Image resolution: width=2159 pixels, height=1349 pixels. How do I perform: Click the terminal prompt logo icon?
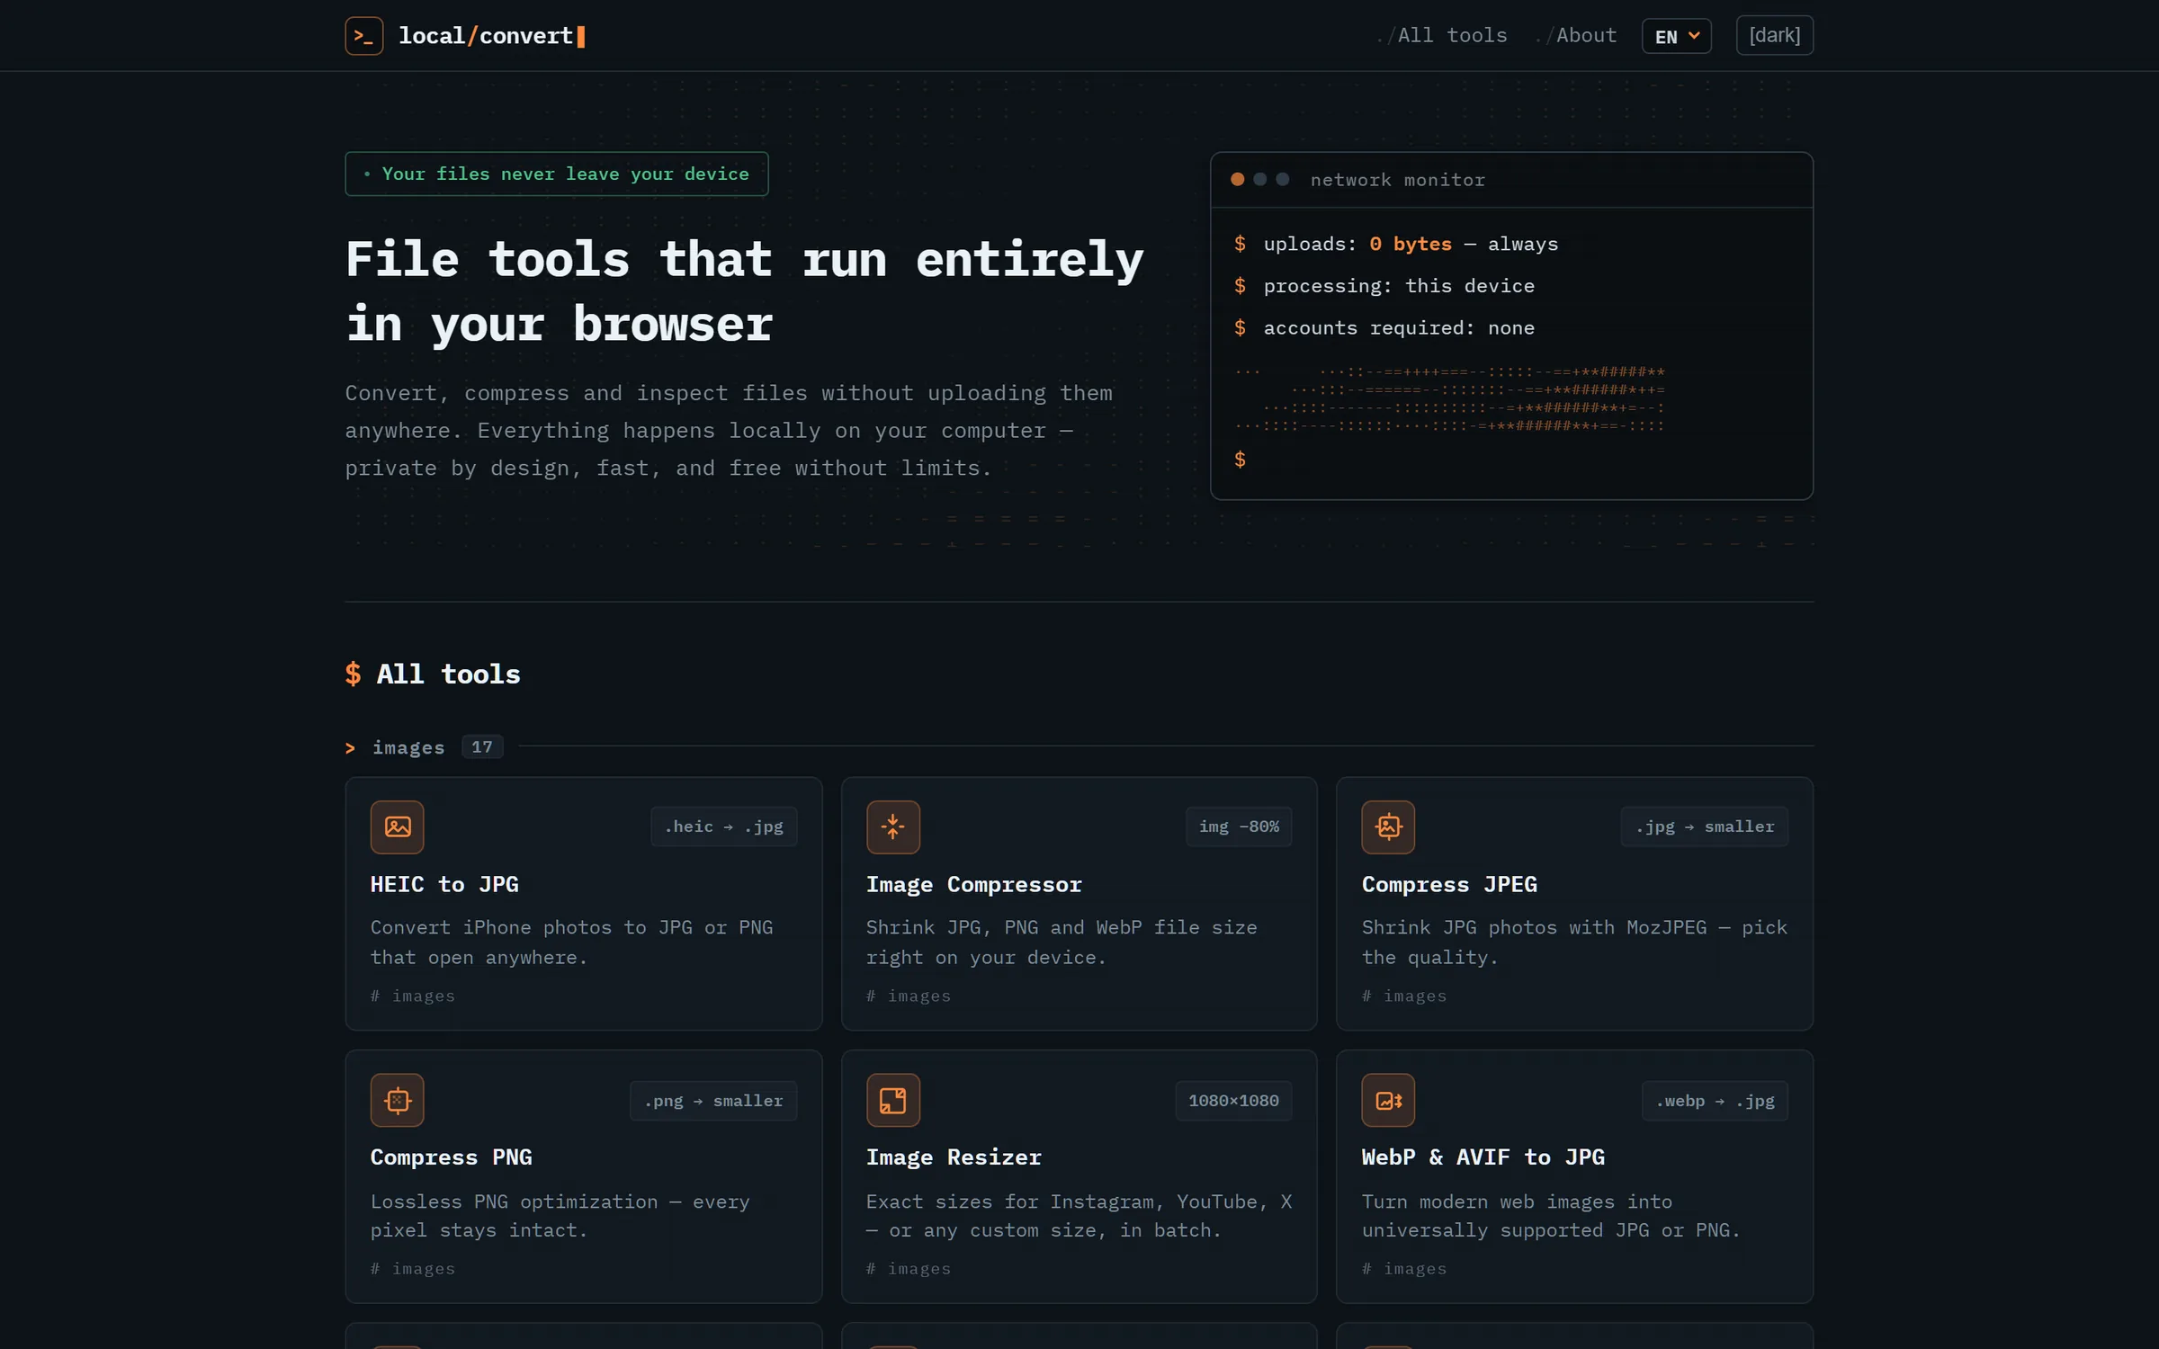[x=364, y=36]
